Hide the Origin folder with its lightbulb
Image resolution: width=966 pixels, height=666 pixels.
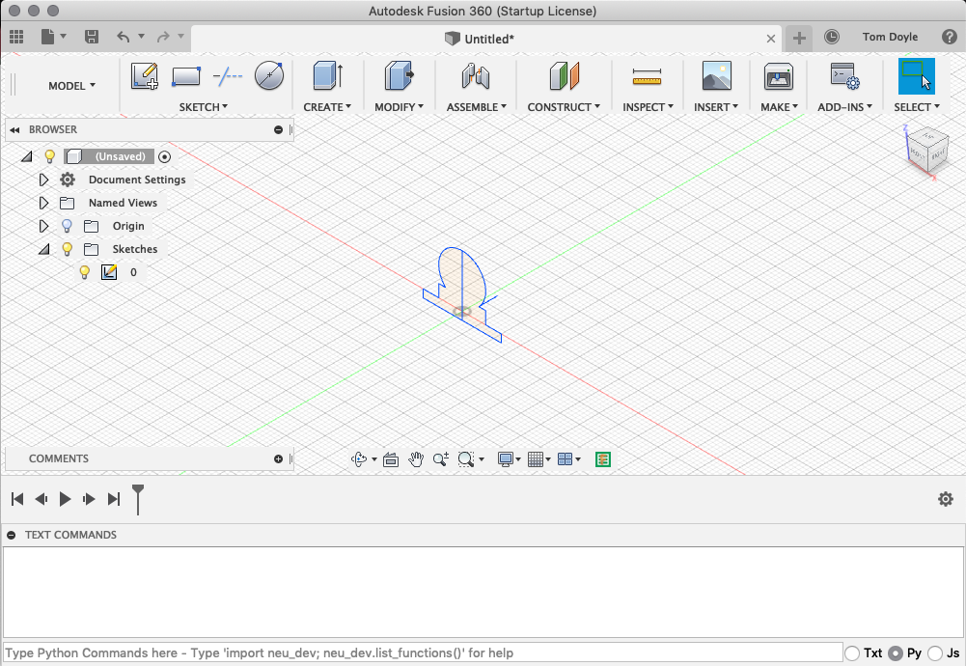pos(66,226)
